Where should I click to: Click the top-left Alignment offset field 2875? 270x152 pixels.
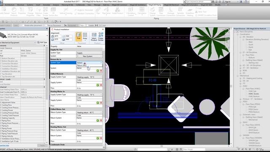pos(57,36)
